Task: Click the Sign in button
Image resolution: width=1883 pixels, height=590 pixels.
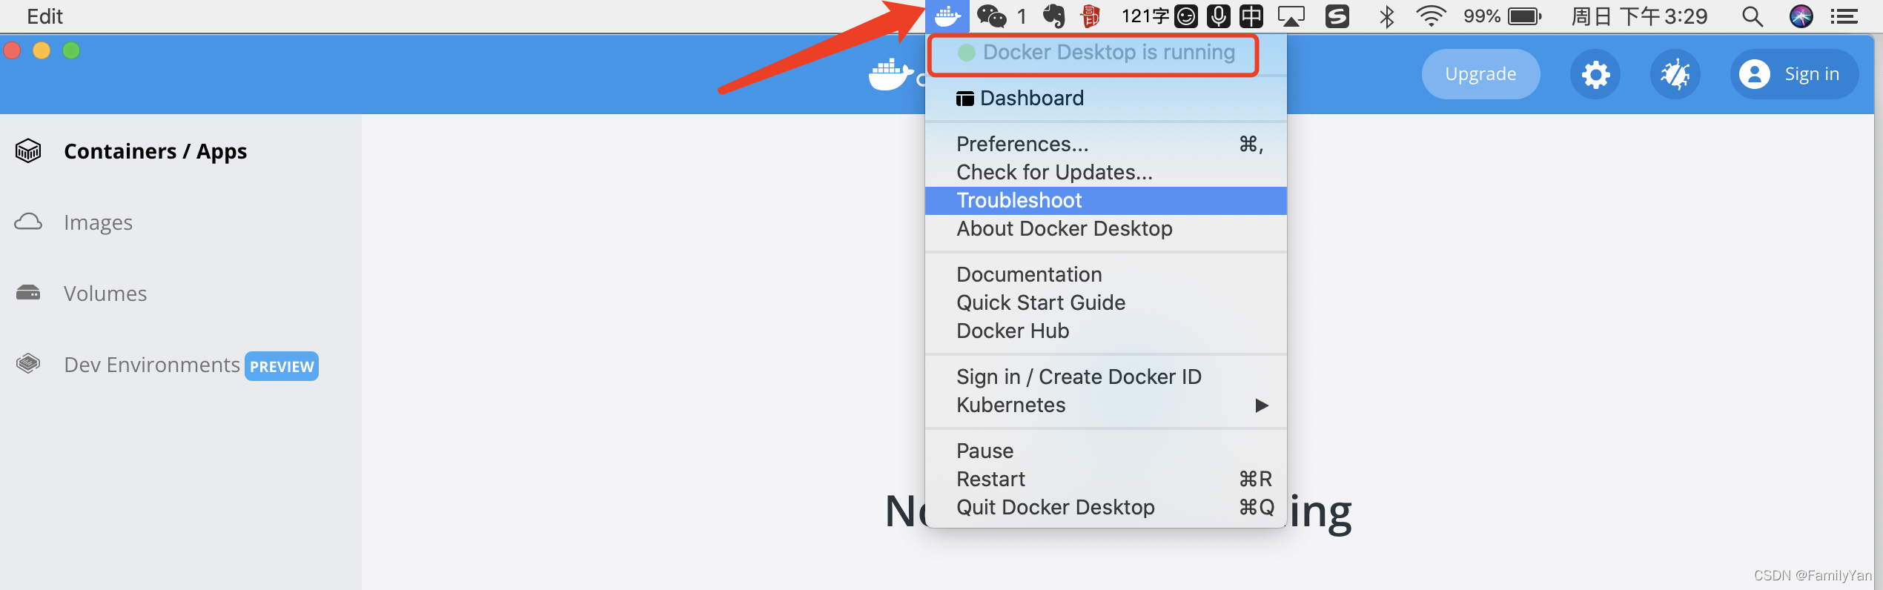Action: pos(1794,74)
